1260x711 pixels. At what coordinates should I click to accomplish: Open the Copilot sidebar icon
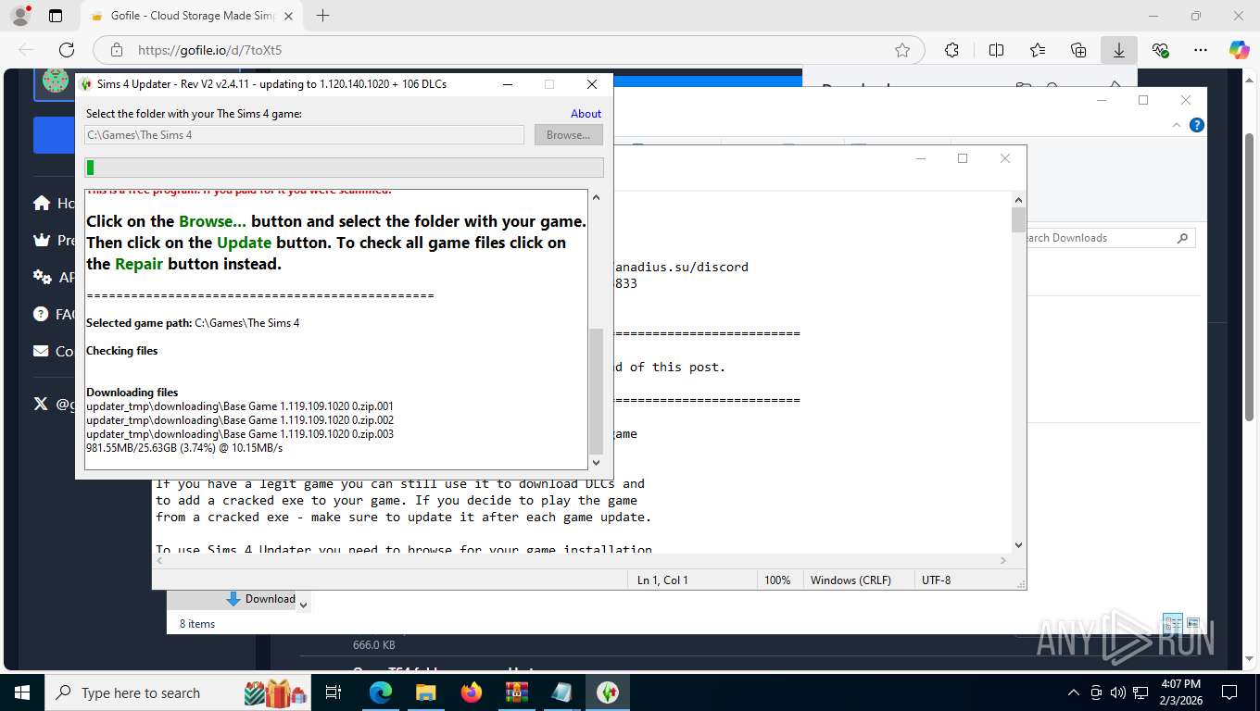click(x=1240, y=50)
